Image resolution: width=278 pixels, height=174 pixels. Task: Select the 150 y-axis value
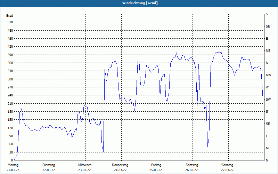10,119
